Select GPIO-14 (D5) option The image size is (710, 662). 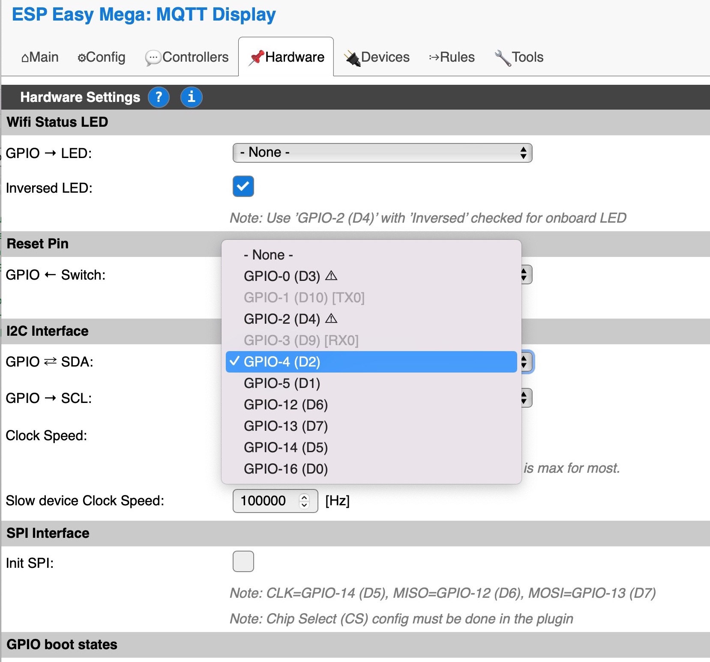pyautogui.click(x=371, y=447)
